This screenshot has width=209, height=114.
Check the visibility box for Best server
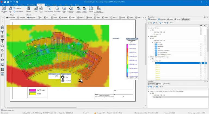pos(201,46)
